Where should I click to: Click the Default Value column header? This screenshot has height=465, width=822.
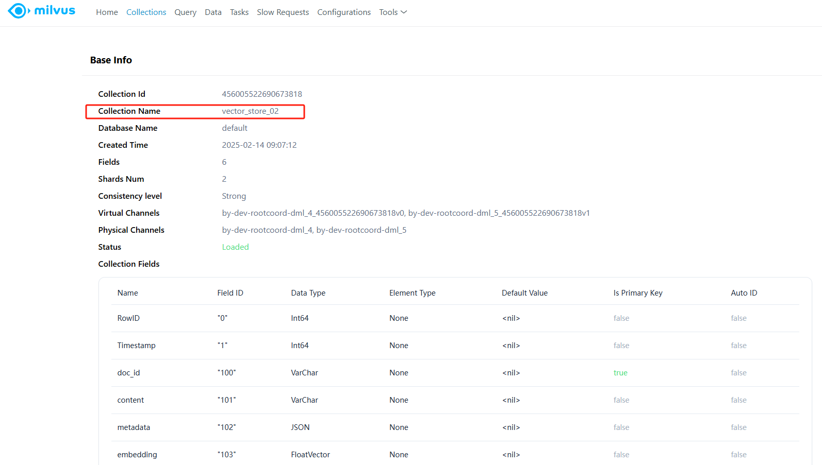point(524,293)
